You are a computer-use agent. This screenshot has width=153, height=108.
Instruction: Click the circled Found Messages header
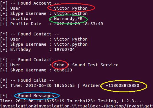click(x=36, y=96)
